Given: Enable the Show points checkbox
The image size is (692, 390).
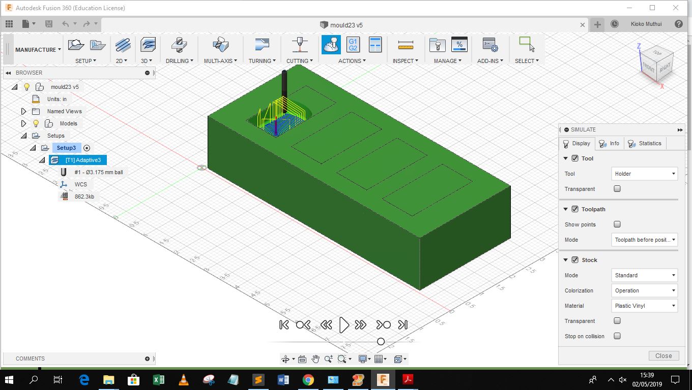Looking at the screenshot, I should point(617,224).
